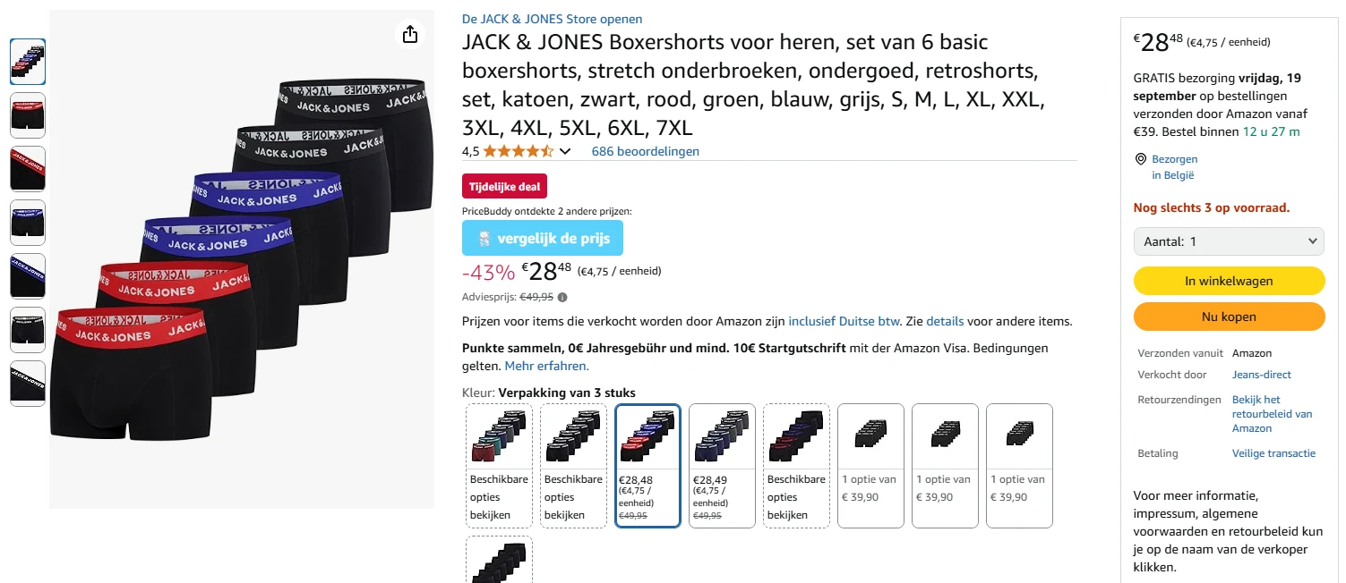This screenshot has height=583, width=1346.
Task: Select the currently chosen €28,48 color variant
Action: coord(647,465)
